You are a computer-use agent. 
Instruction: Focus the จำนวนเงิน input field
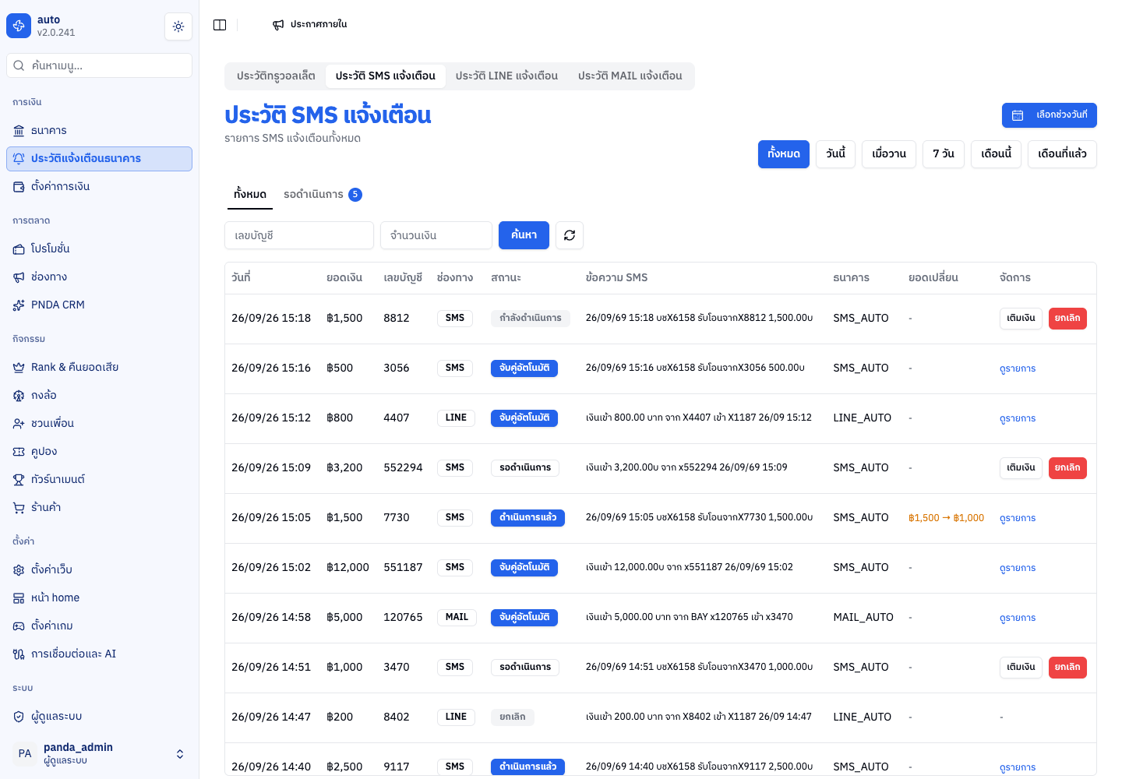[x=436, y=235]
